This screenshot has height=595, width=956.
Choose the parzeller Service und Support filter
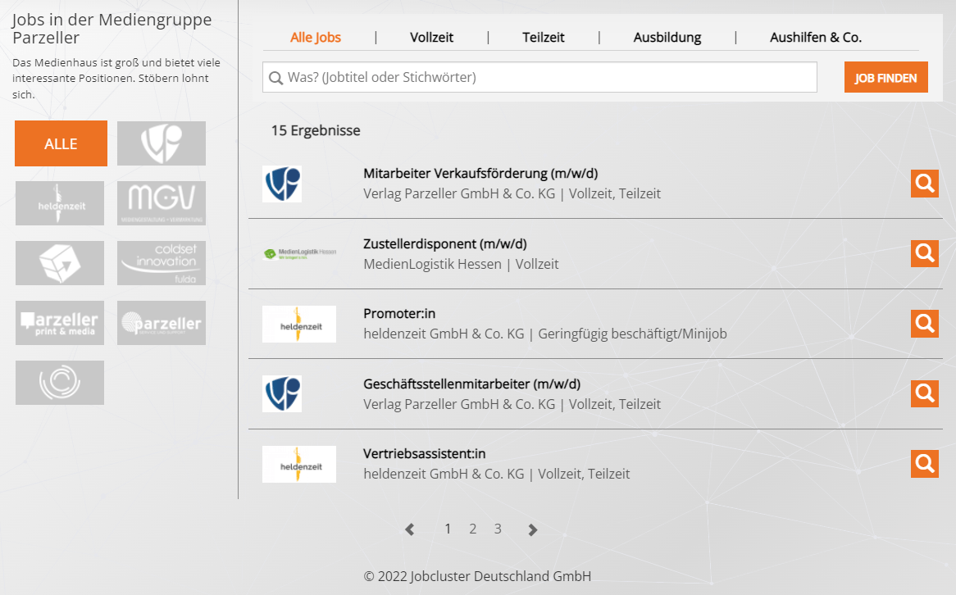[x=161, y=322]
